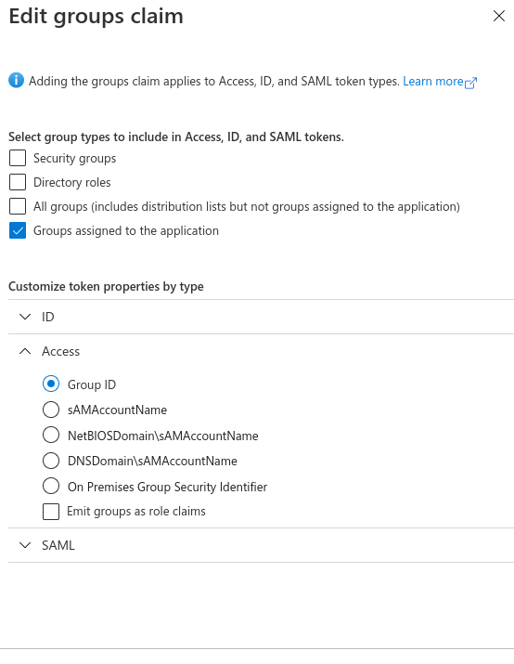Click the ID section header label
The width and height of the screenshot is (514, 664).
[x=48, y=317]
